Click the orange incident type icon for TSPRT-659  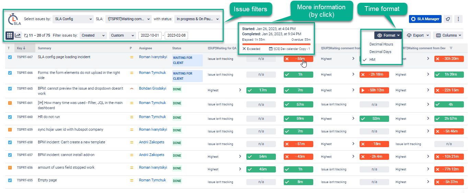[x=10, y=130]
